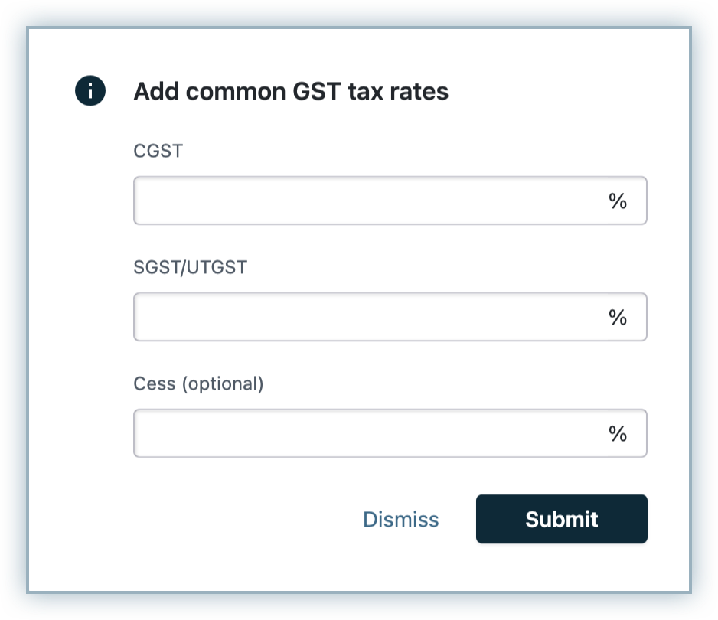This screenshot has height=620, width=718.
Task: Select the last tax rate text box
Action: [367, 433]
